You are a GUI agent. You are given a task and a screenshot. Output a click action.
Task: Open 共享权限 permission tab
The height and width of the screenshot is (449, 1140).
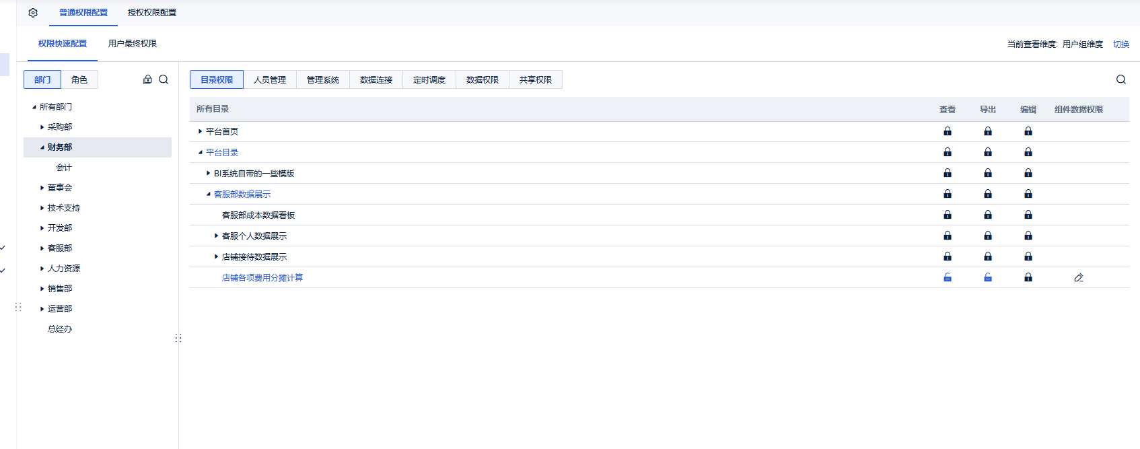(x=536, y=79)
